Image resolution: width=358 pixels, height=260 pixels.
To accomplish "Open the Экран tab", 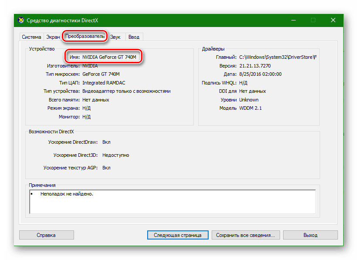I will (x=53, y=37).
